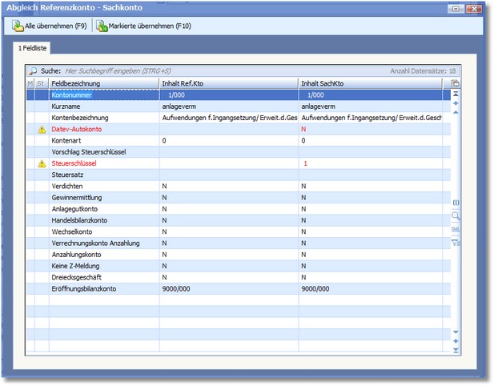Image resolution: width=494 pixels, height=386 pixels.
Task: Click the M marker column header
Action: click(x=30, y=83)
